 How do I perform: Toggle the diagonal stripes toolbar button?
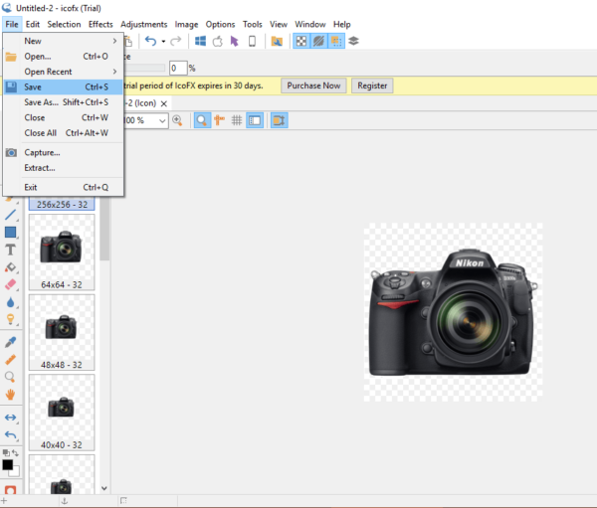coord(318,41)
